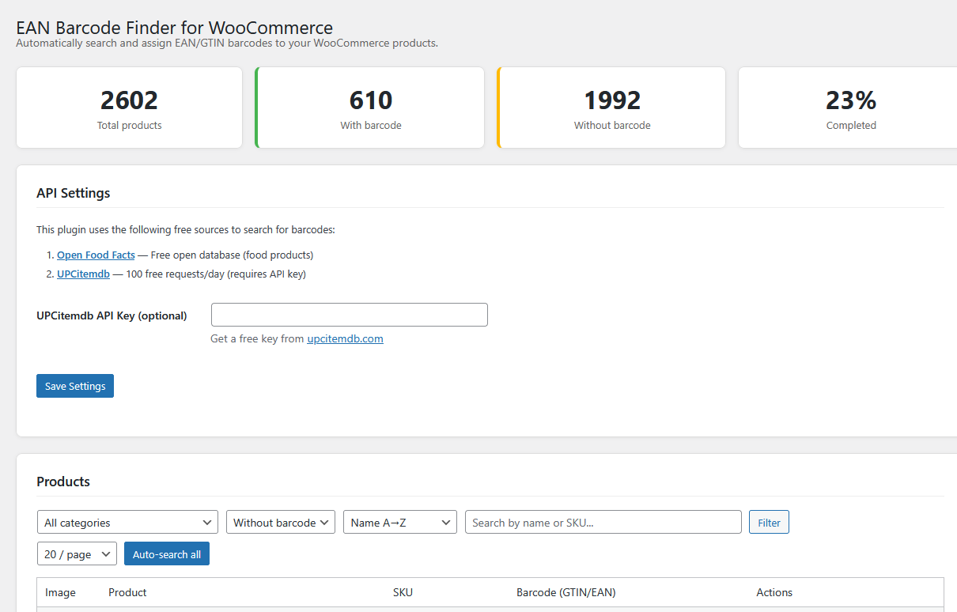Image resolution: width=957 pixels, height=612 pixels.
Task: Click the 610 With barcode card
Action: 370,108
